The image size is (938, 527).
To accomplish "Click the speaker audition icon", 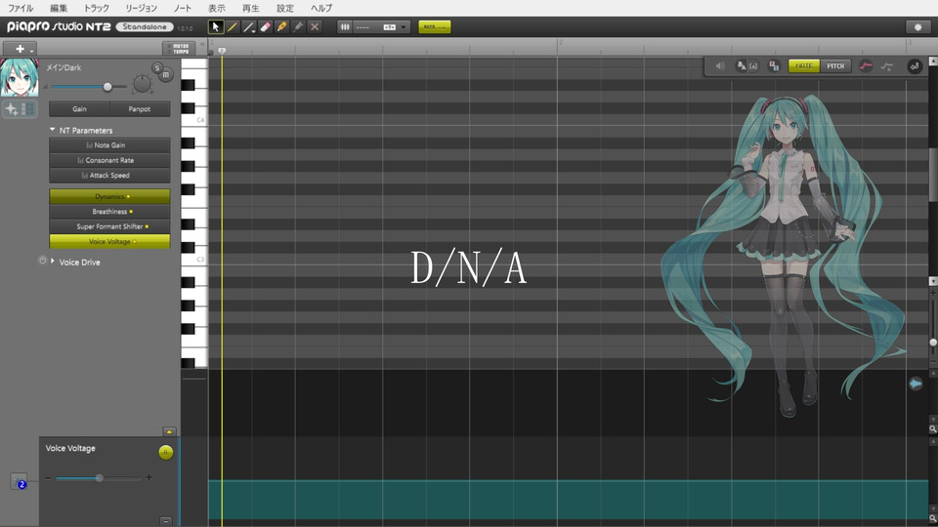I will tap(720, 65).
